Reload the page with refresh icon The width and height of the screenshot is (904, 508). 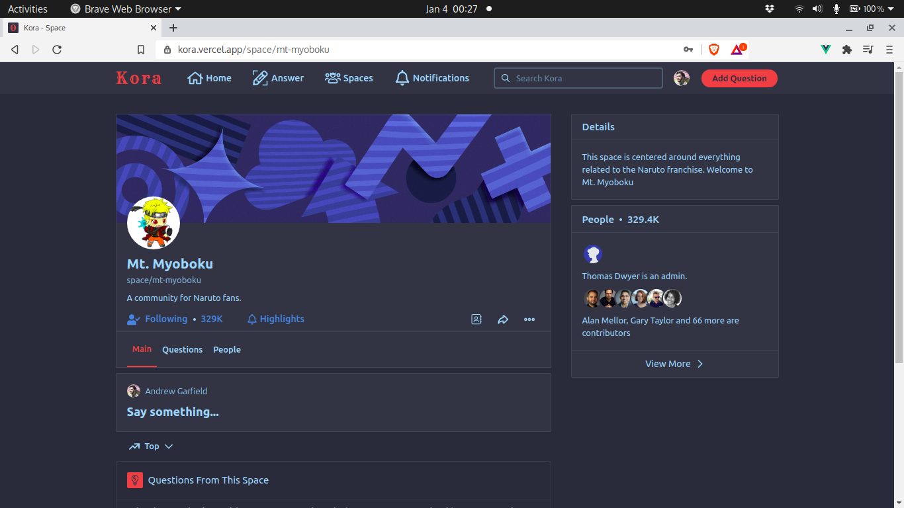(57, 50)
